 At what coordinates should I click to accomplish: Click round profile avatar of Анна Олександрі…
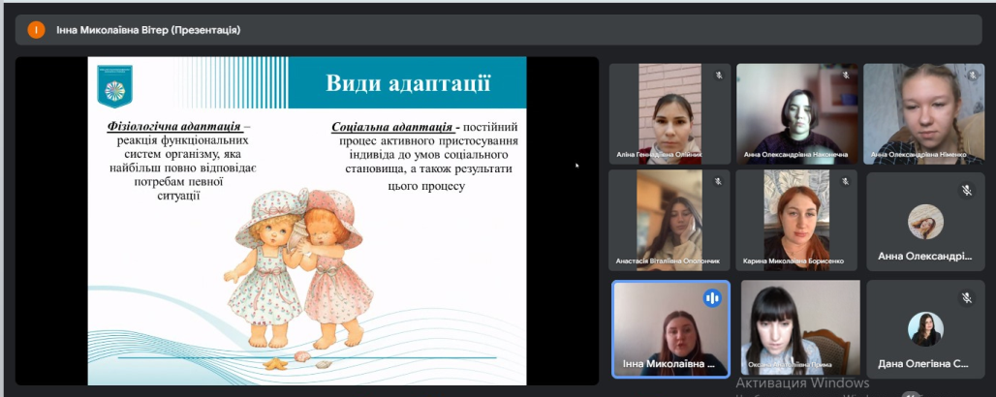pos(925,222)
